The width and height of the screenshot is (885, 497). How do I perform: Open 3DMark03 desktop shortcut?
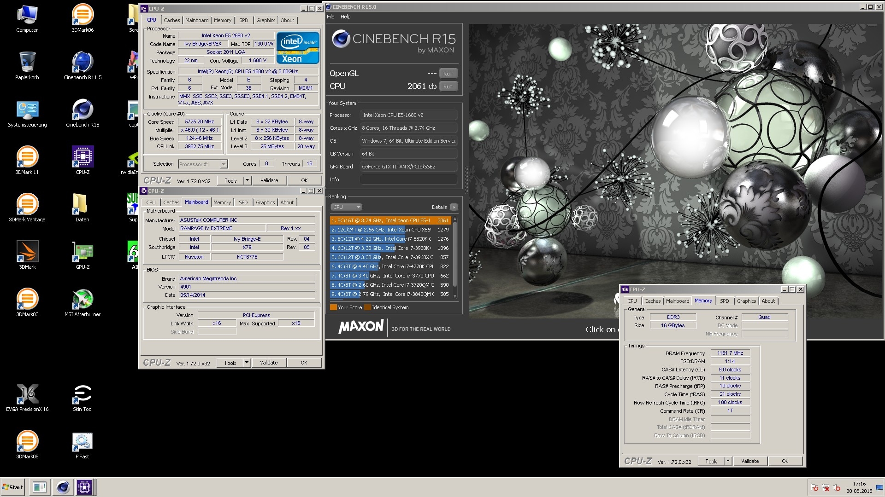click(27, 303)
